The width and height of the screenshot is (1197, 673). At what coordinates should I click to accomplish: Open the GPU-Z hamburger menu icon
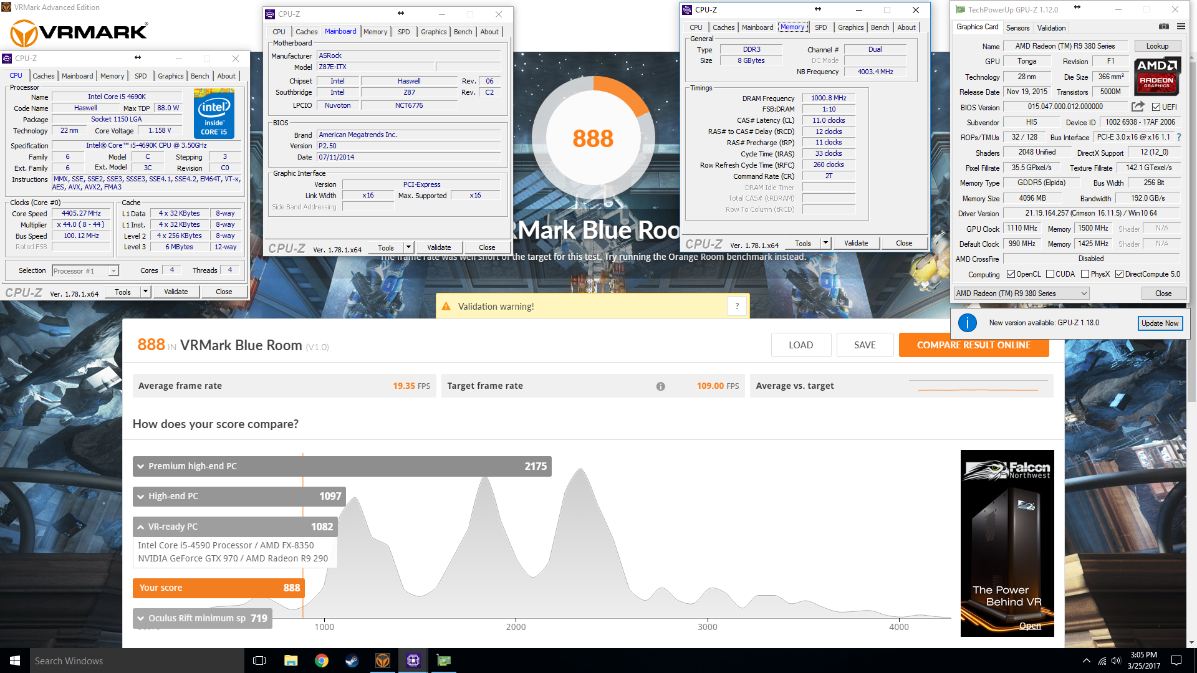pos(1181,27)
